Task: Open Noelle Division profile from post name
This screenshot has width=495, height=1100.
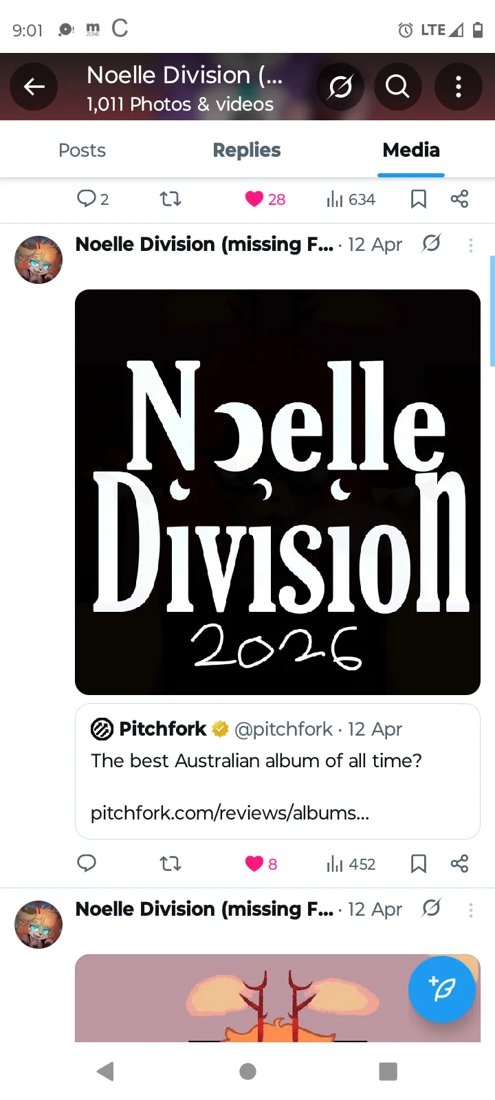Action: click(203, 245)
